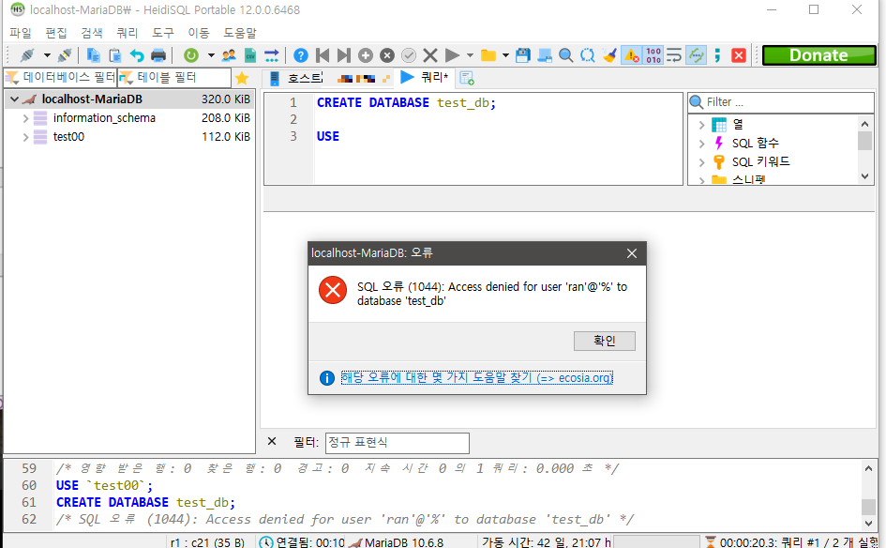
Task: Click the delete row circle-x icon
Action: (x=387, y=55)
